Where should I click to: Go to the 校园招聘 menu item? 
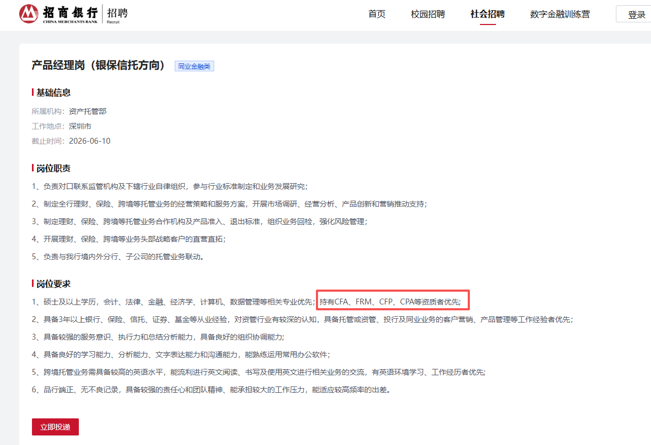[x=428, y=14]
